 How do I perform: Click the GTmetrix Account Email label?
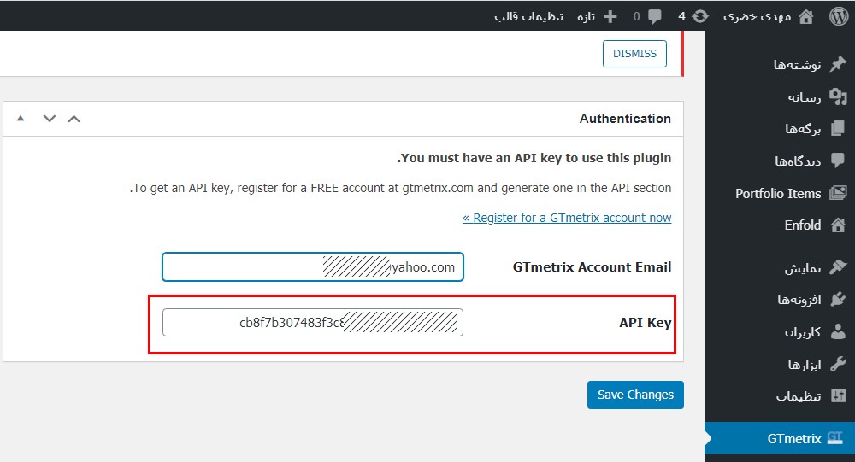coord(593,267)
